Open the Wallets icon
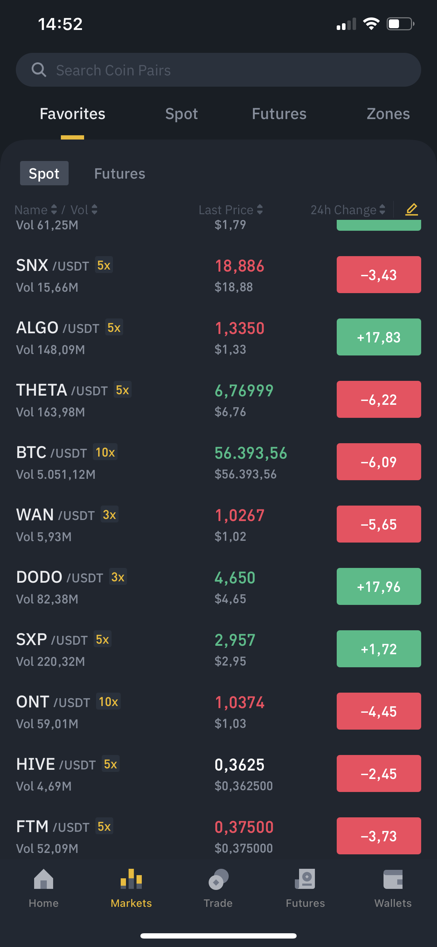 [x=393, y=879]
